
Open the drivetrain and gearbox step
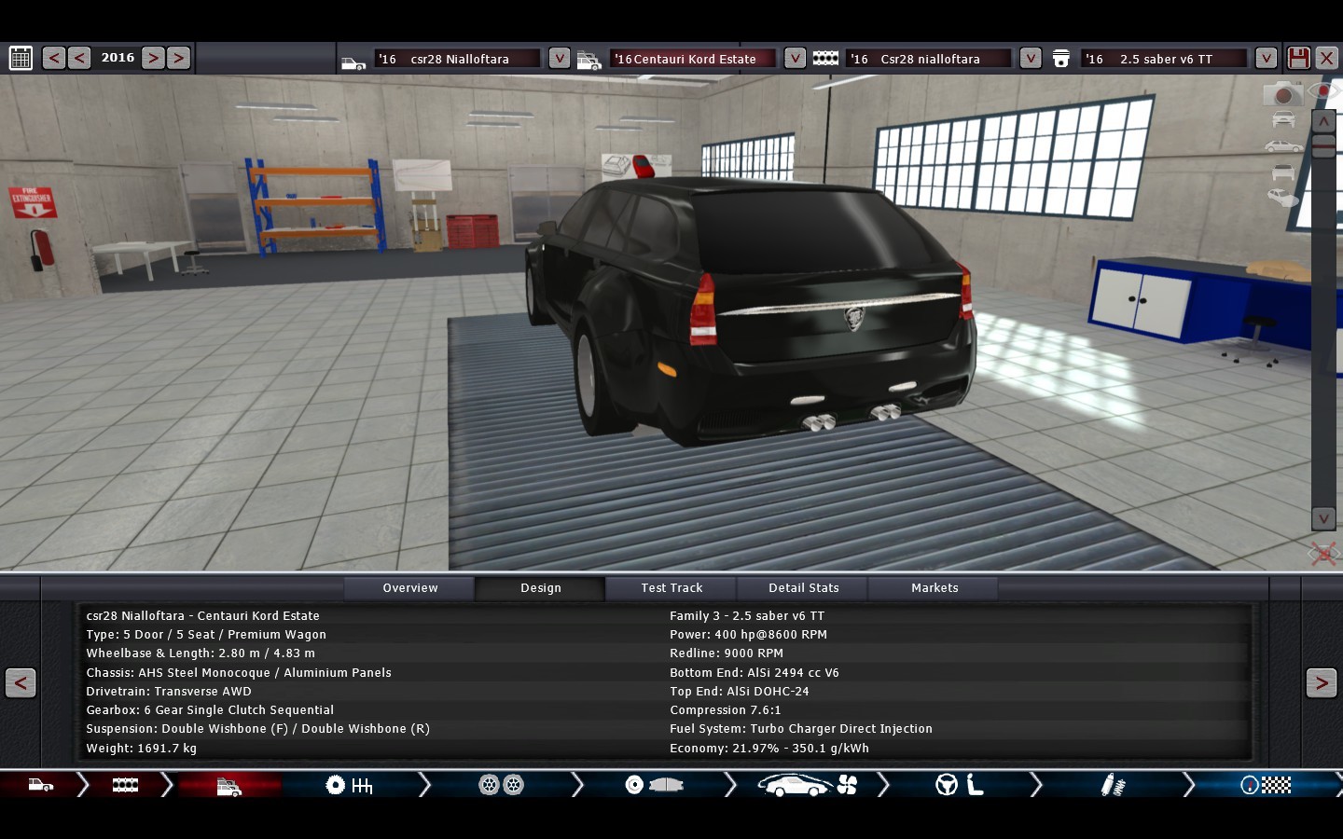coord(349,786)
